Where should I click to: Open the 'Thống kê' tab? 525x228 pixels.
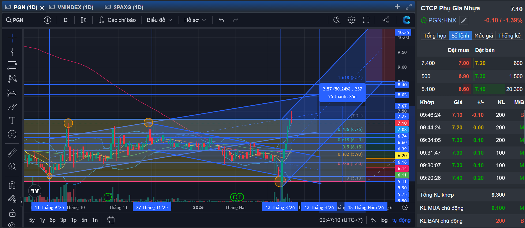(x=509, y=36)
